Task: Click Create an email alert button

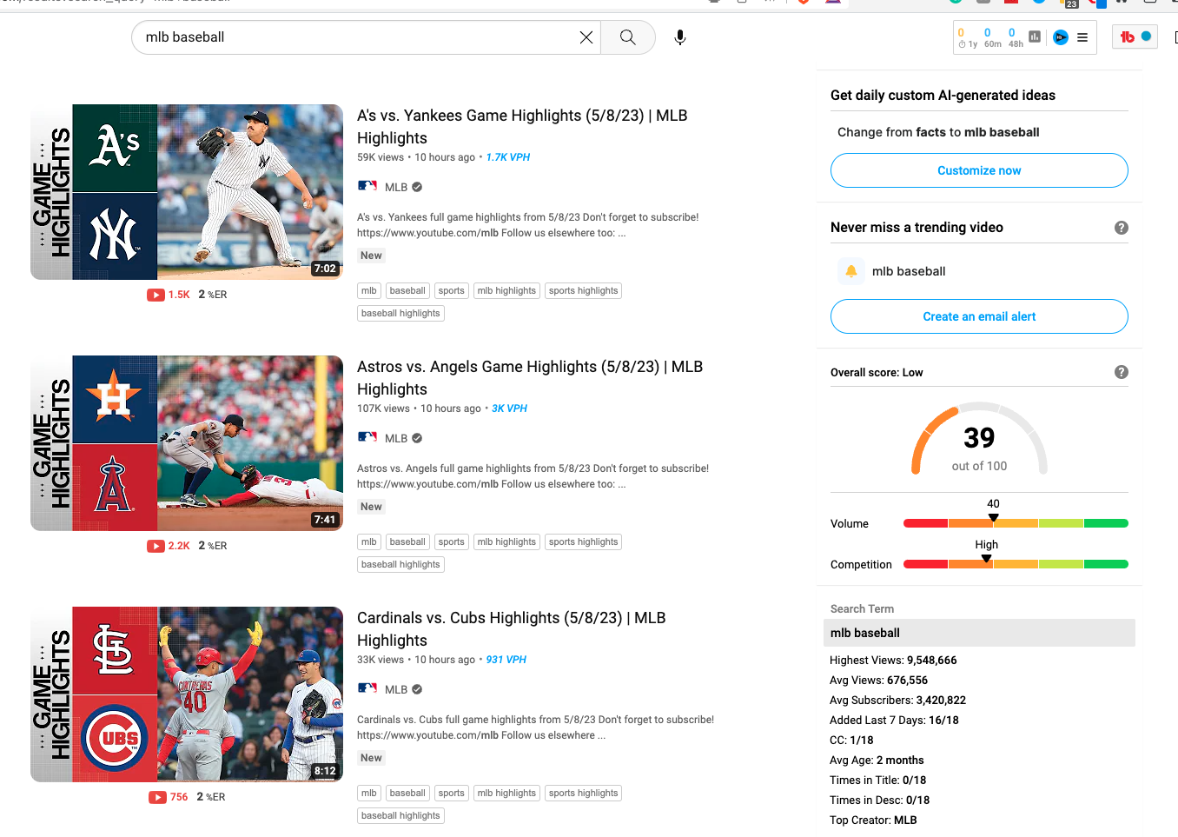Action: coord(979,316)
